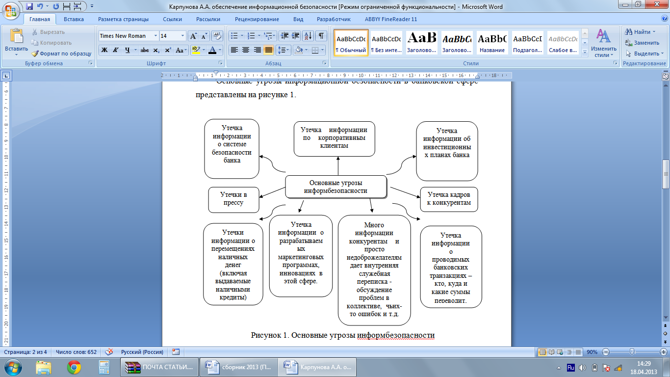The width and height of the screenshot is (670, 377).
Task: Apply superscript formatting
Action: click(x=168, y=50)
